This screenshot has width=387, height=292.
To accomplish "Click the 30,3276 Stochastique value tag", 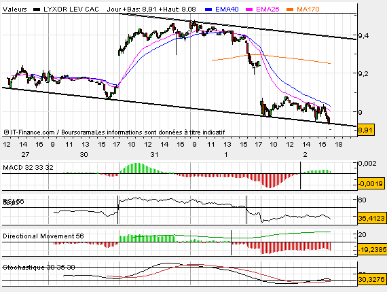I will pos(371,279).
